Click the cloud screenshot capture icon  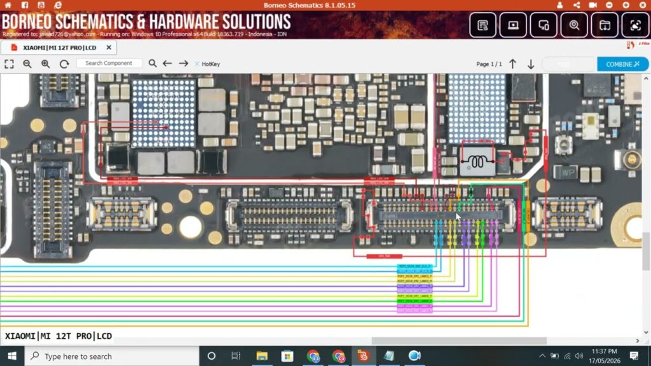click(x=635, y=25)
